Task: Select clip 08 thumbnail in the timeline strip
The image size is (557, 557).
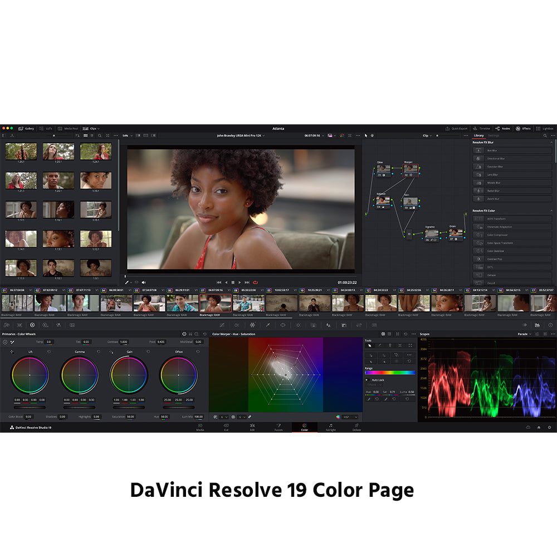Action: pos(248,303)
